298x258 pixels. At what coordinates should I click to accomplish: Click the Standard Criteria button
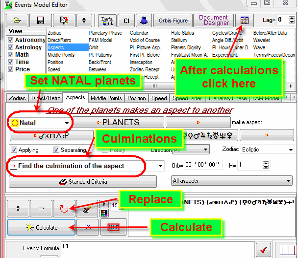(82, 182)
